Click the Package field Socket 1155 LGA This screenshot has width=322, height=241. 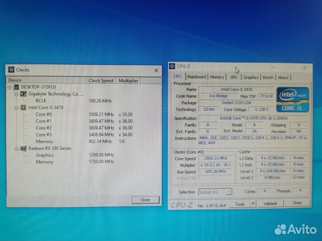click(x=236, y=103)
